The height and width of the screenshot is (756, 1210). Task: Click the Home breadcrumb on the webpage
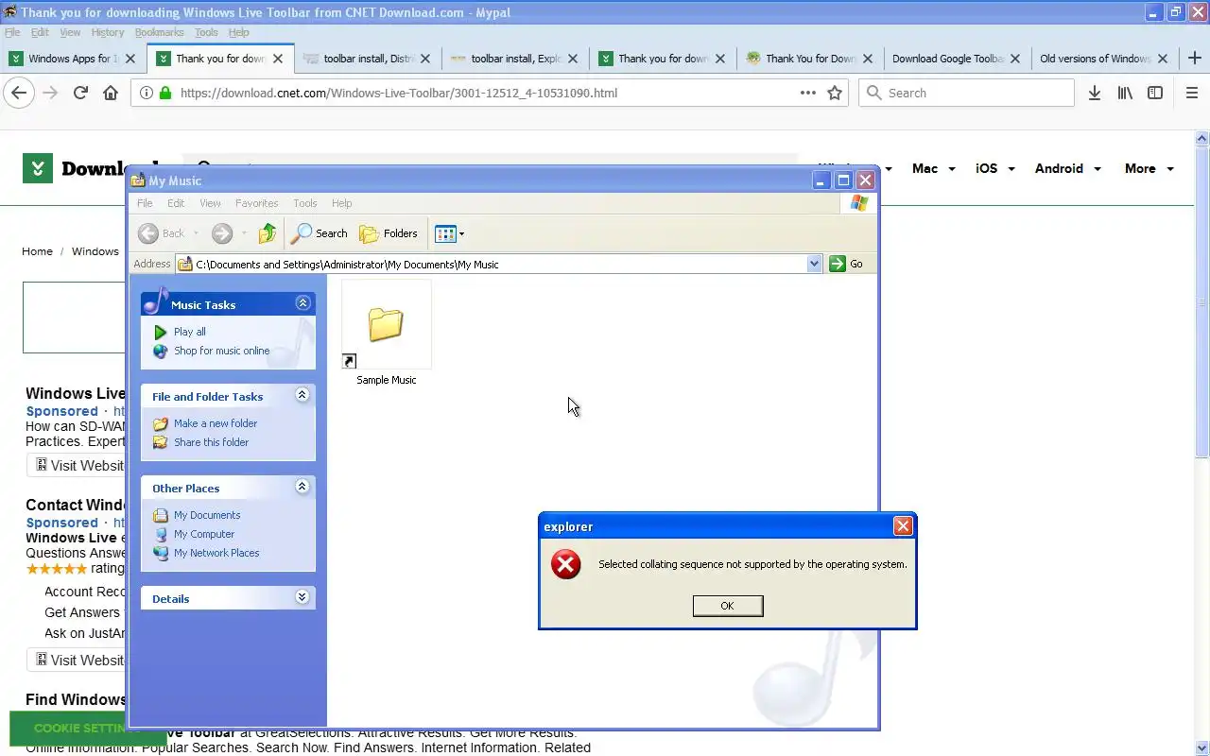(x=37, y=251)
